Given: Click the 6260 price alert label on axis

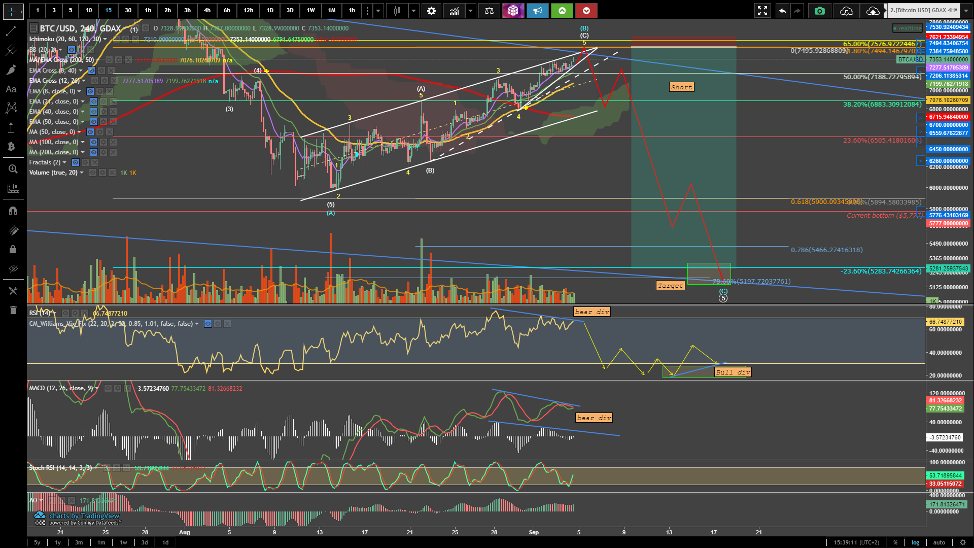Looking at the screenshot, I should pyautogui.click(x=948, y=161).
